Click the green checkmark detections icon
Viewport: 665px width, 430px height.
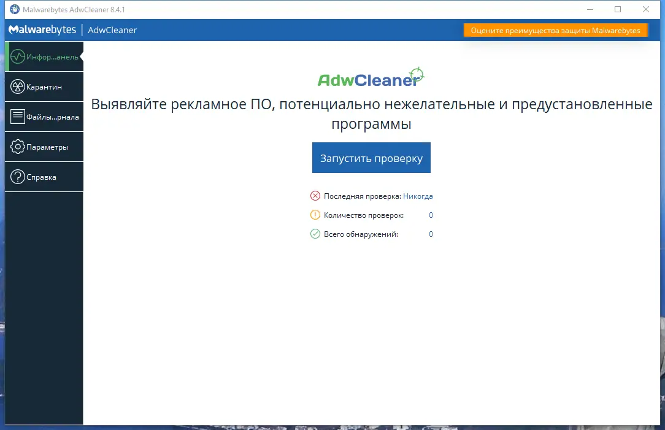(315, 234)
